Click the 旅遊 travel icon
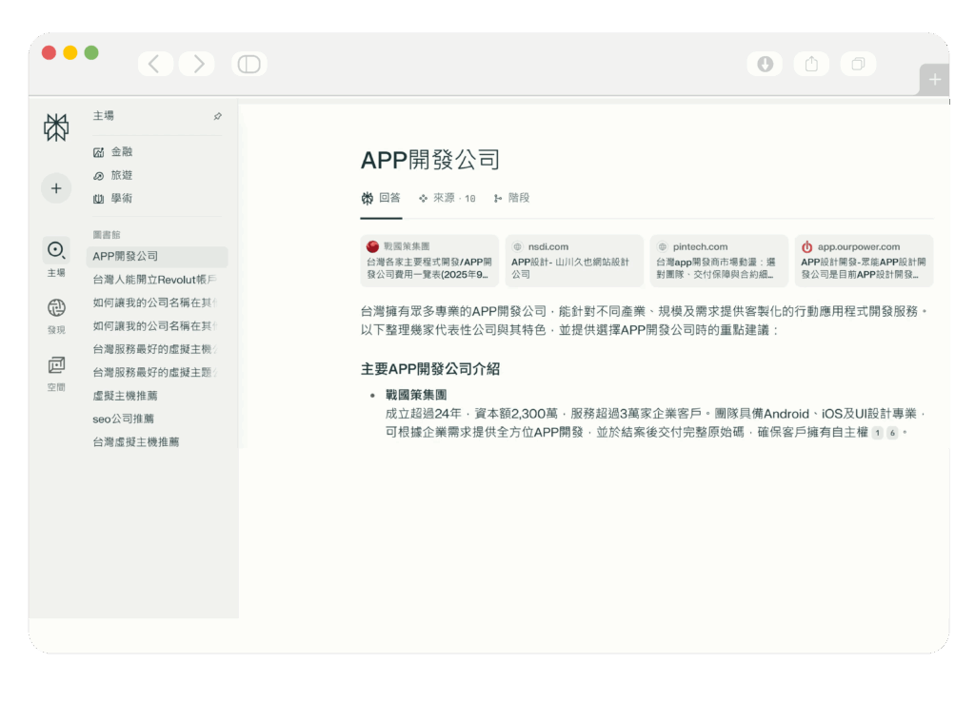 (x=98, y=176)
